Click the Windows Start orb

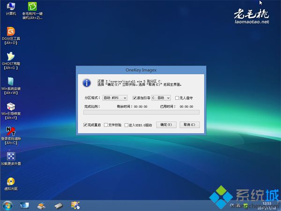pyautogui.click(x=7, y=205)
